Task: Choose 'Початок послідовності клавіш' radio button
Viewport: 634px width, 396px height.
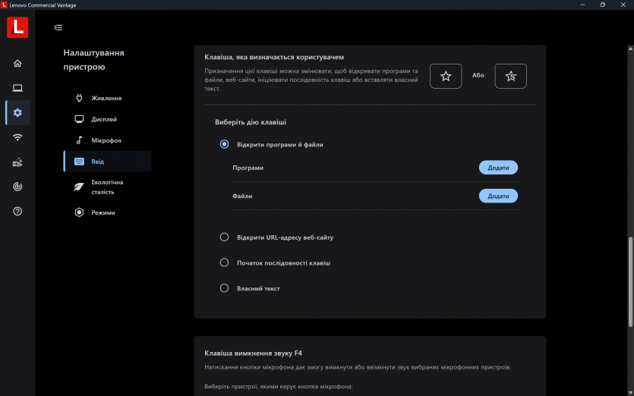Action: pos(224,262)
